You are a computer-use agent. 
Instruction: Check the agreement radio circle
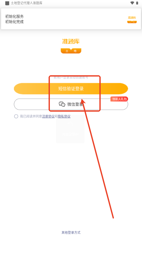16,116
